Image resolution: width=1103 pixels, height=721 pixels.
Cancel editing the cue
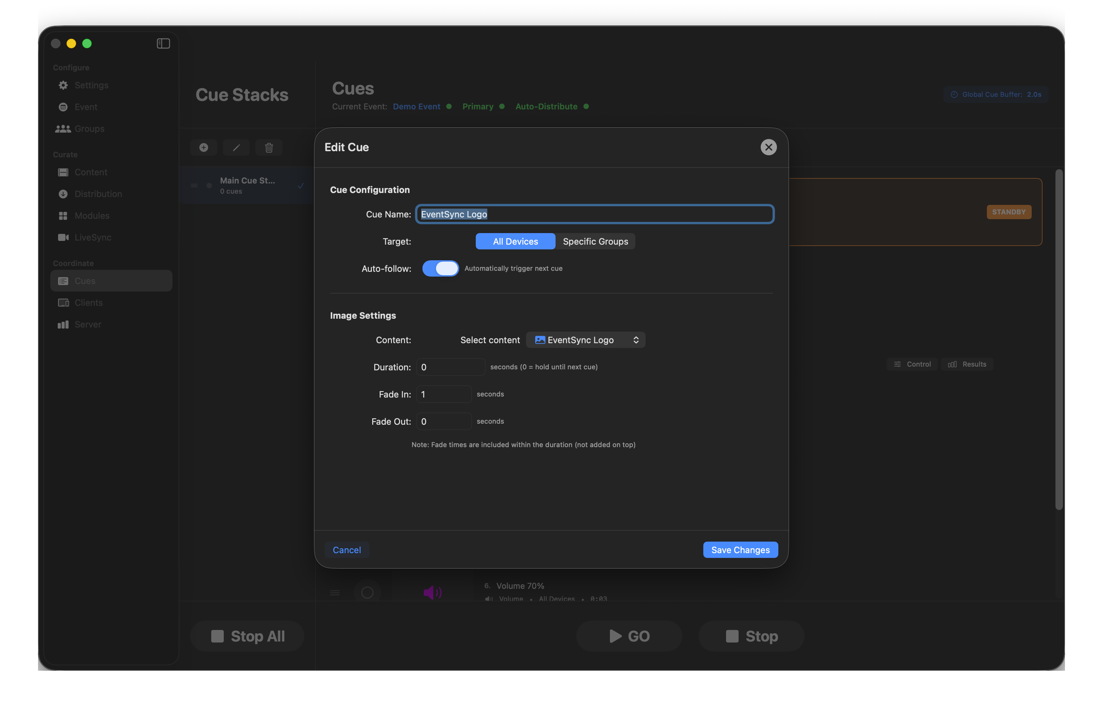347,550
